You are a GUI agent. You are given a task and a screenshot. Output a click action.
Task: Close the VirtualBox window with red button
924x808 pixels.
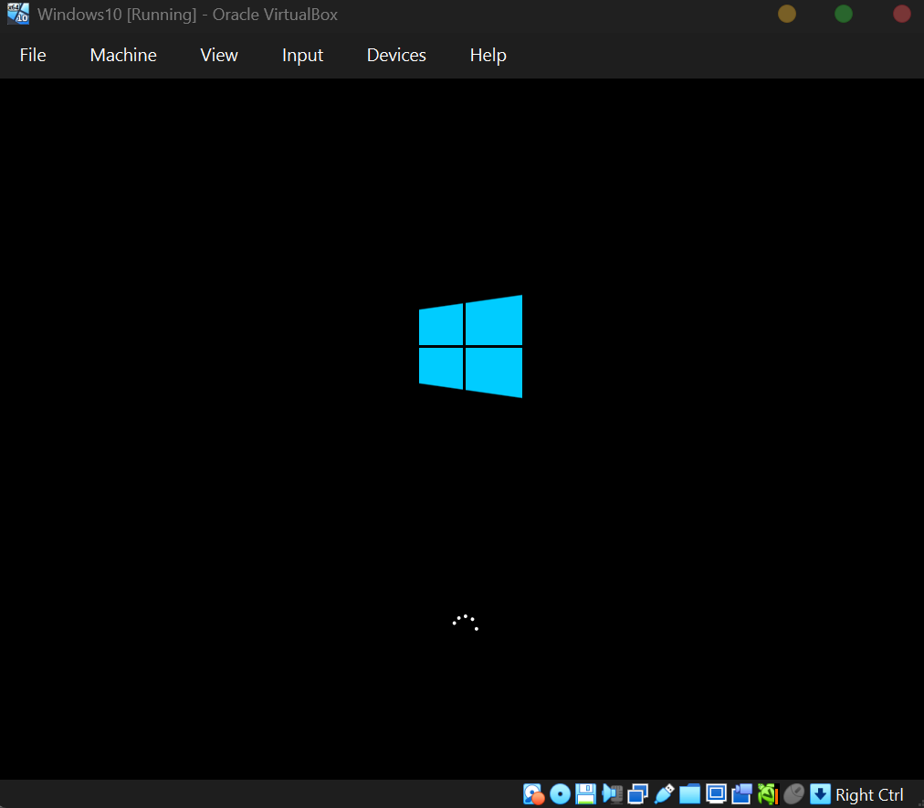coord(901,14)
